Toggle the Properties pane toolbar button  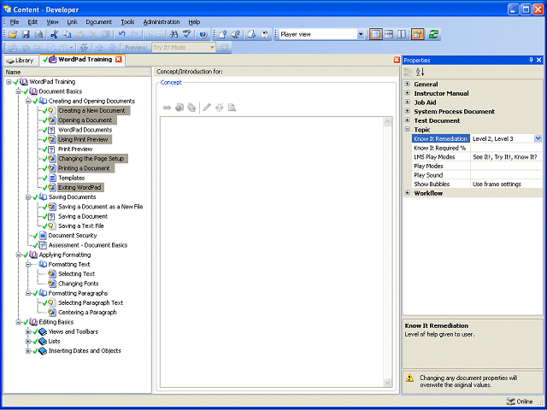click(417, 34)
